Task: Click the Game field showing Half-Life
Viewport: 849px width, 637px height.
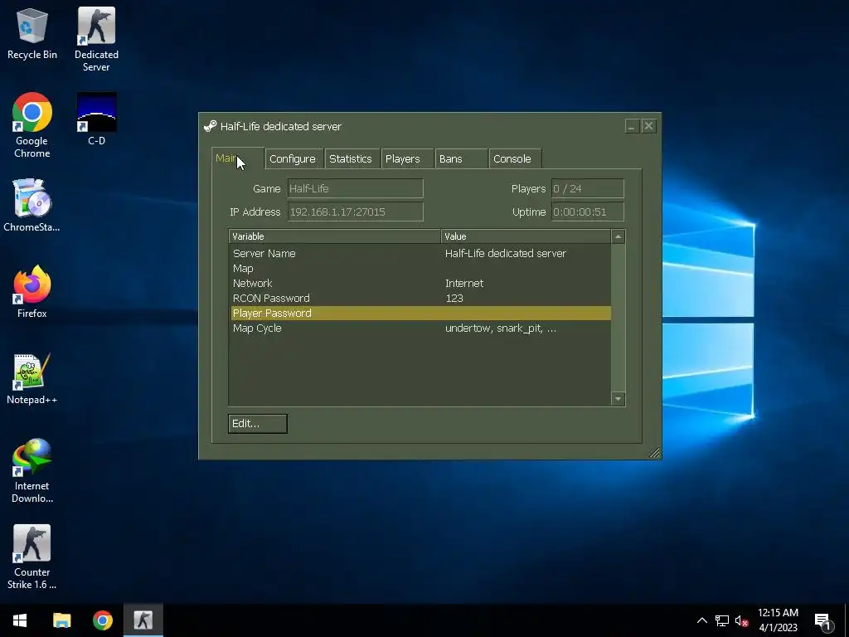Action: tap(355, 188)
